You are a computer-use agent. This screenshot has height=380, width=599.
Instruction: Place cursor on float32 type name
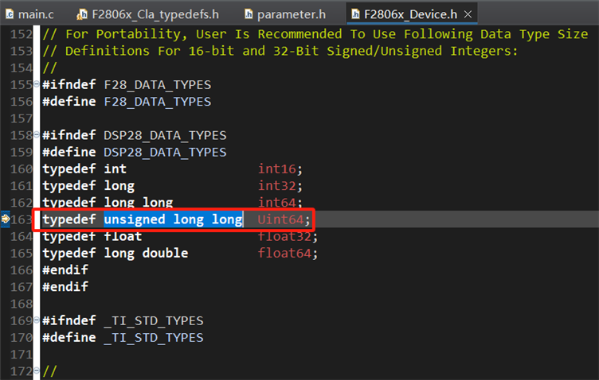tap(284, 236)
